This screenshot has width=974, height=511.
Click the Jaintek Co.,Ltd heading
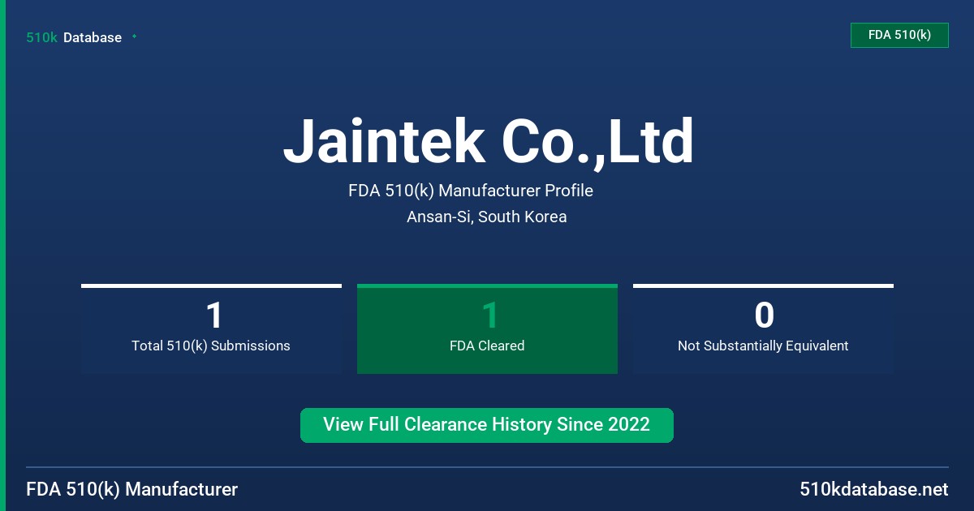(x=488, y=142)
